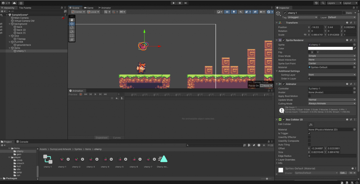Viewport: 360px width, 184px height.
Task: Click the Play button in top toolbar
Action: pyautogui.click(x=174, y=3)
